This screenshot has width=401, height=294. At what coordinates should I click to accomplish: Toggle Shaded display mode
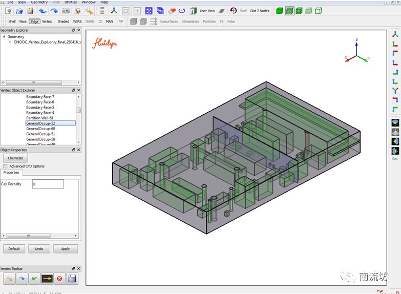click(63, 22)
